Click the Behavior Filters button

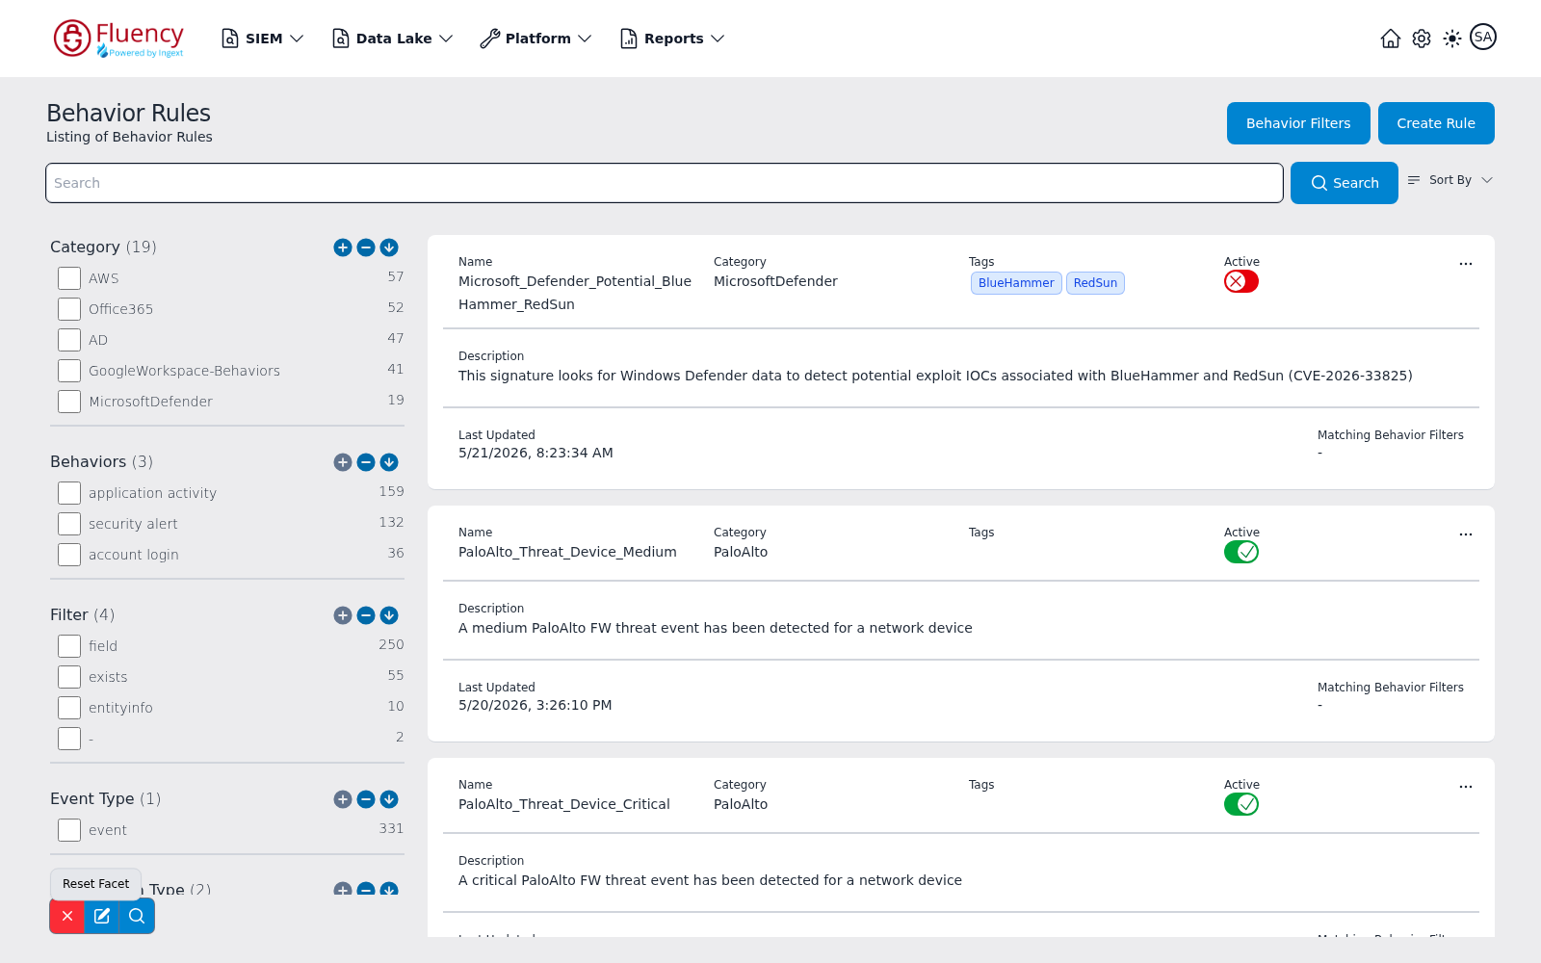(1298, 123)
